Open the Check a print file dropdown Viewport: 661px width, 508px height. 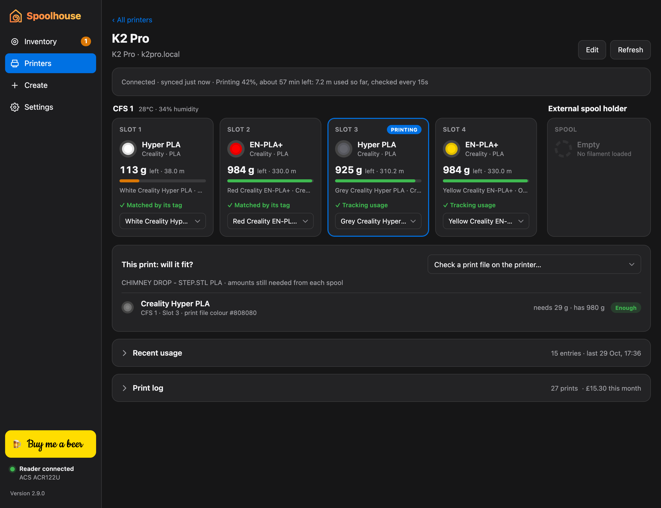(534, 265)
